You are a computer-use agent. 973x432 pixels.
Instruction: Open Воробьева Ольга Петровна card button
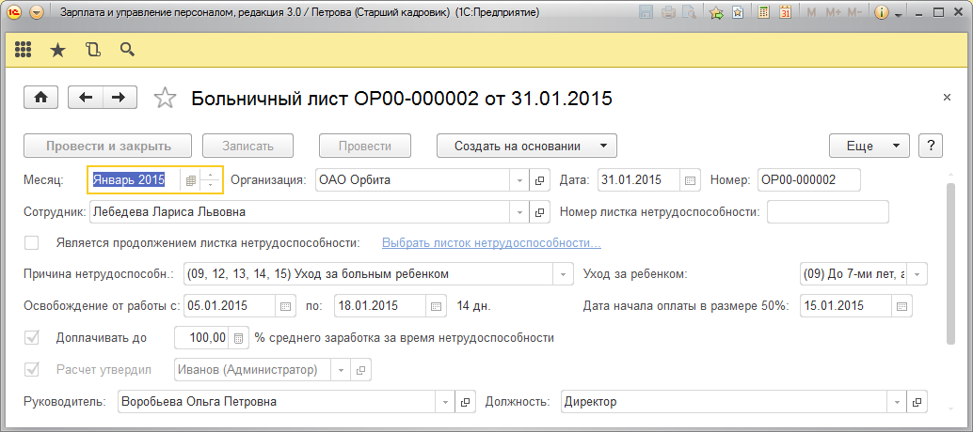point(466,402)
